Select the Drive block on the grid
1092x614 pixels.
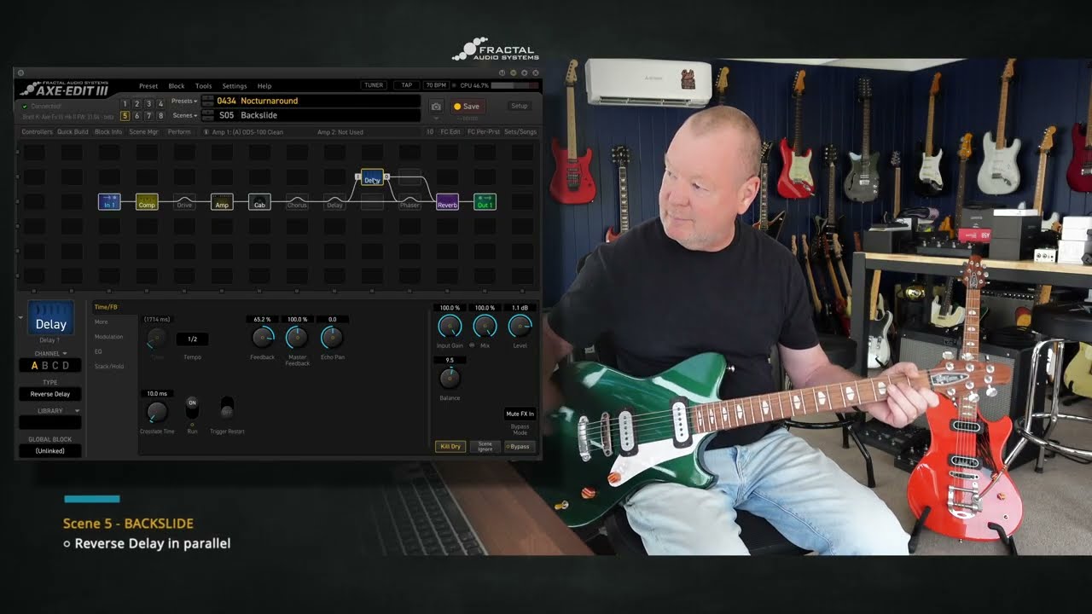[x=184, y=202]
